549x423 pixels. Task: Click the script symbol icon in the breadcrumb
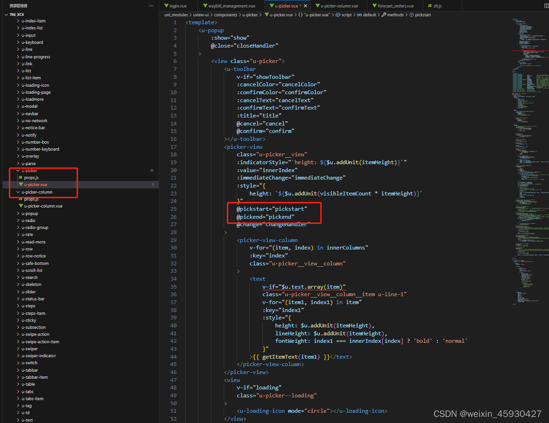coord(338,14)
